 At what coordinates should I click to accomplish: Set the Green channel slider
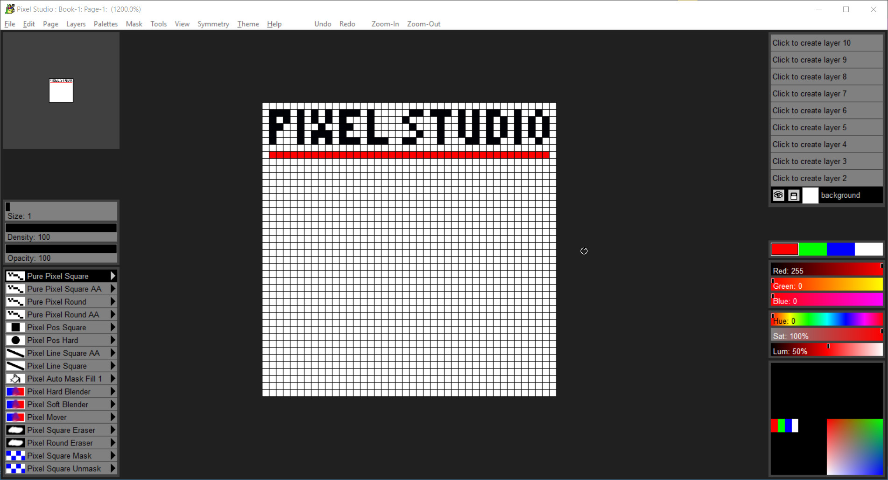[x=826, y=285]
